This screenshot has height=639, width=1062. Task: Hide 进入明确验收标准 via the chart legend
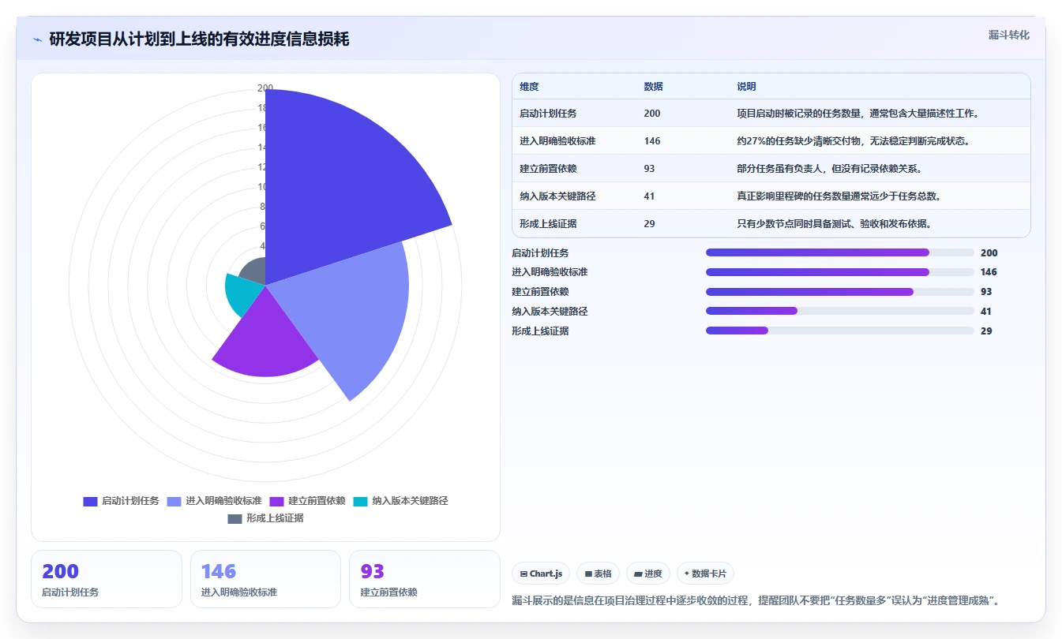[214, 501]
